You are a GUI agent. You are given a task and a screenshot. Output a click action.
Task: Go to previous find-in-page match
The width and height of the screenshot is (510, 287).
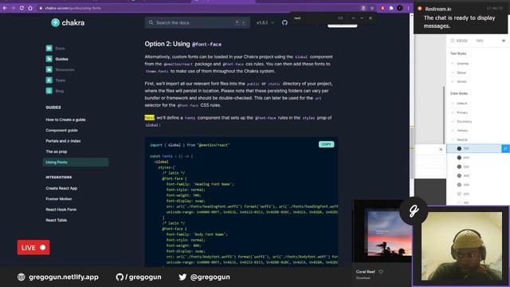353,18
